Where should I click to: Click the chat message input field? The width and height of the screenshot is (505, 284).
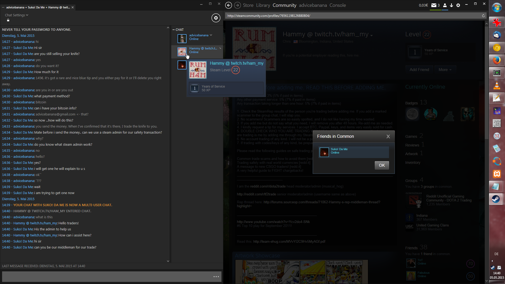pos(105,277)
